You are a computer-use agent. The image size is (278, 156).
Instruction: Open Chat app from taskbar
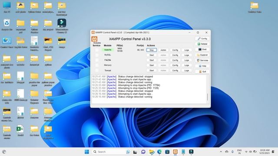click(x=143, y=152)
